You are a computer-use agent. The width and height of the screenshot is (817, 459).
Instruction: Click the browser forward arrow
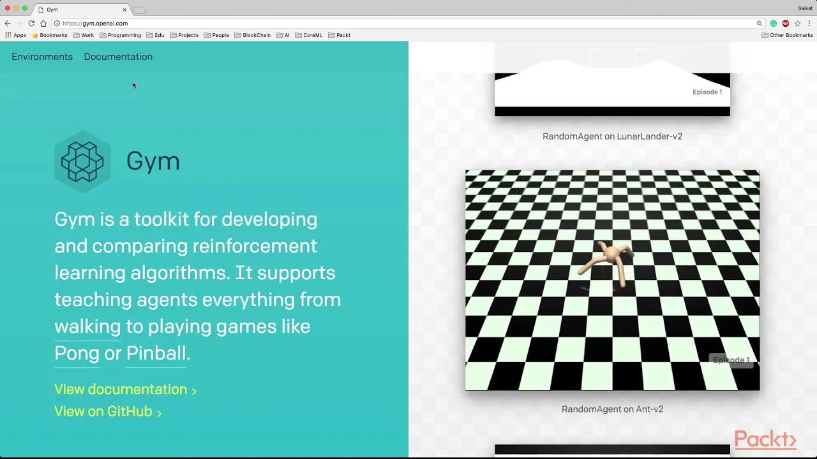click(19, 24)
